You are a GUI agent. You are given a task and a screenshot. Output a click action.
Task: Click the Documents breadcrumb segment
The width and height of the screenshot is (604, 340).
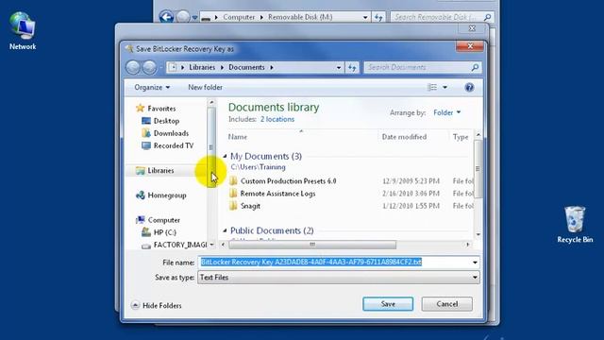[x=246, y=67]
